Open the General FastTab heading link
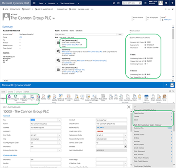Screen dimensions: 176x168 pos(7,116)
